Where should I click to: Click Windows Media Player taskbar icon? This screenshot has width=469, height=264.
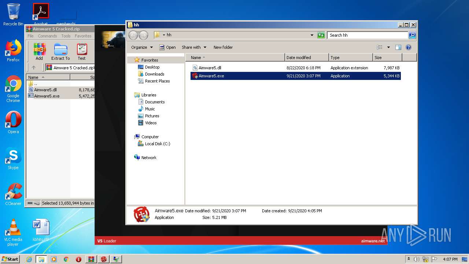coord(54,259)
